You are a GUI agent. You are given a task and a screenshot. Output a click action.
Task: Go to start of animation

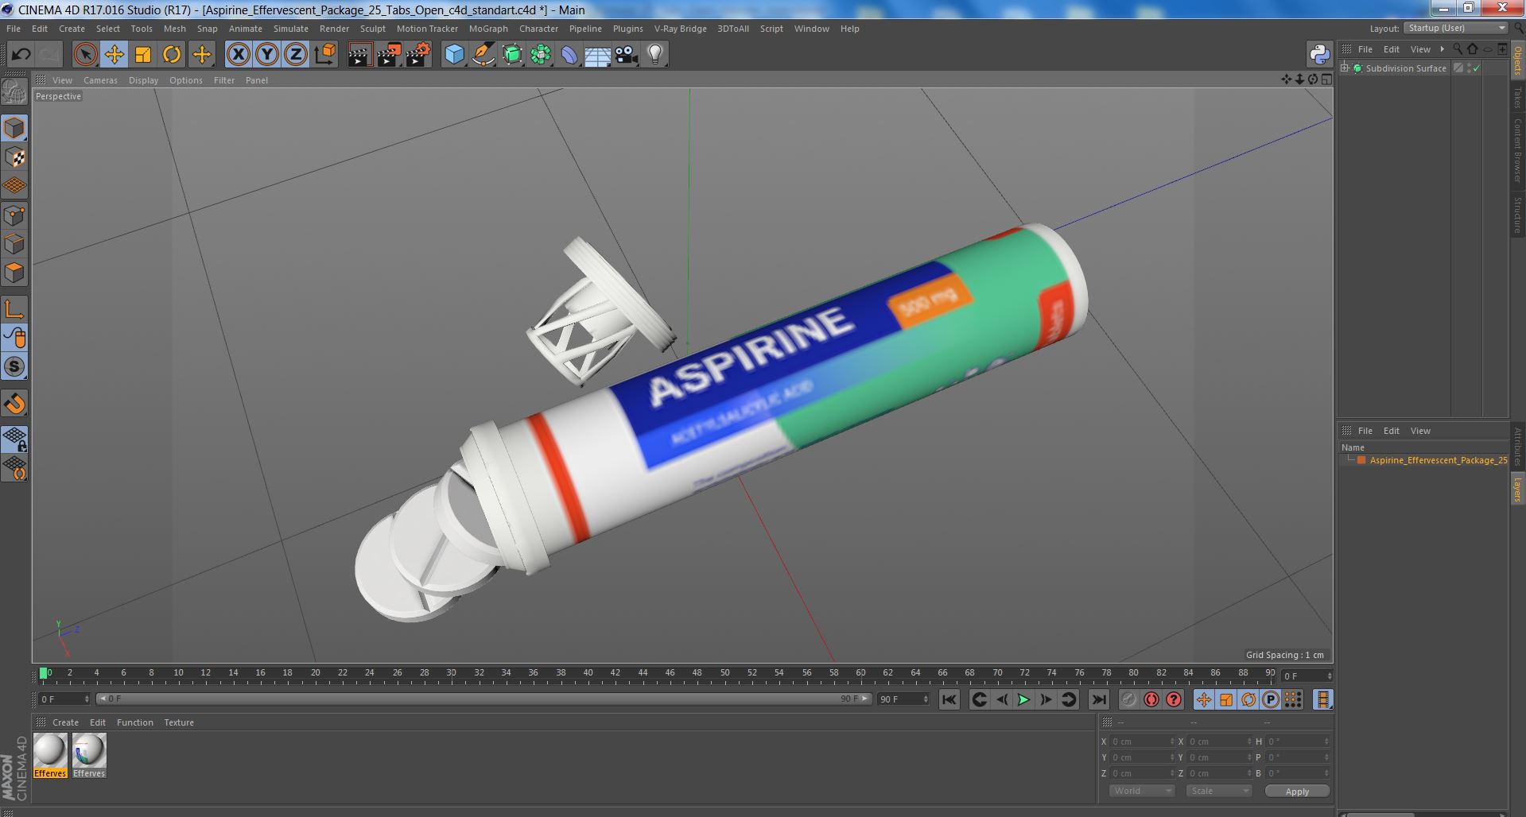[949, 699]
